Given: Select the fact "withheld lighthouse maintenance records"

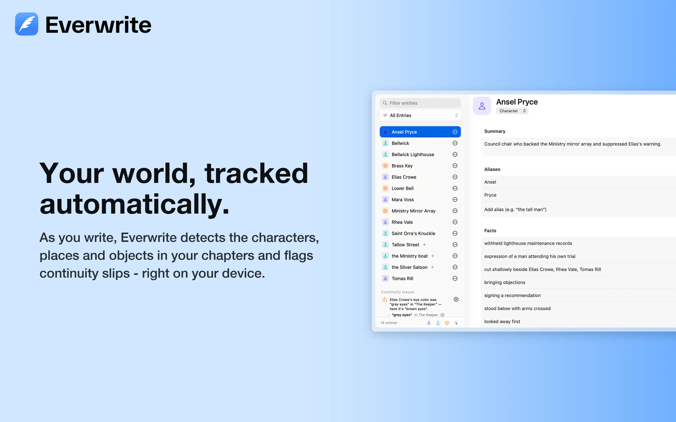Looking at the screenshot, I should (x=579, y=243).
